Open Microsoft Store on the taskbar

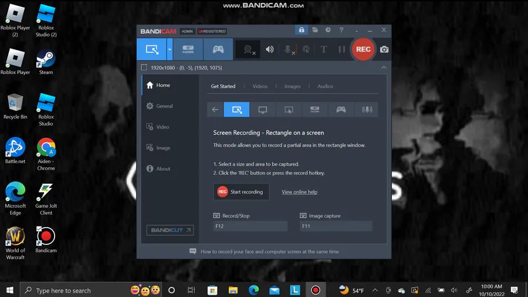212,290
